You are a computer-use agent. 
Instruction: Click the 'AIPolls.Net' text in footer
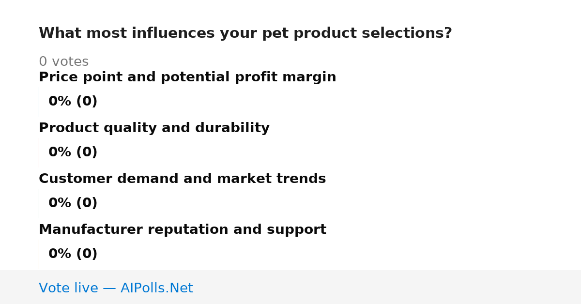tap(156, 289)
